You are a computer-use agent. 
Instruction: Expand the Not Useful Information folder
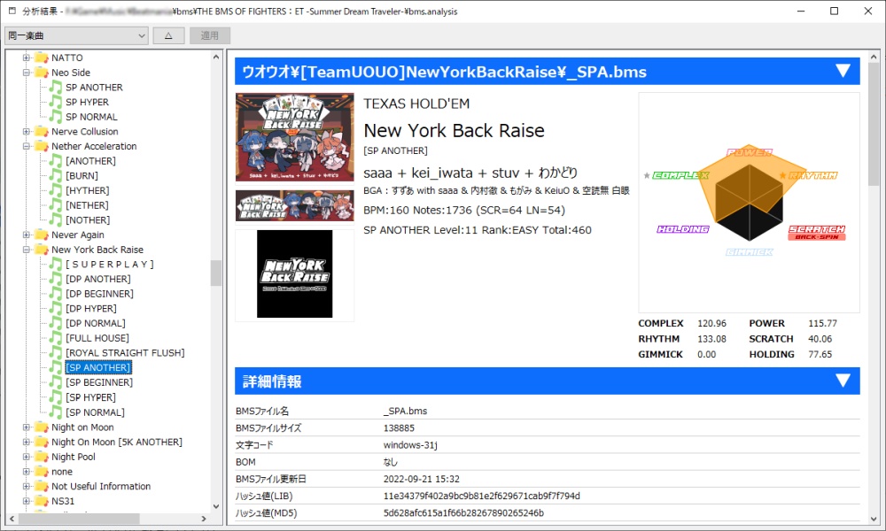click(x=26, y=486)
